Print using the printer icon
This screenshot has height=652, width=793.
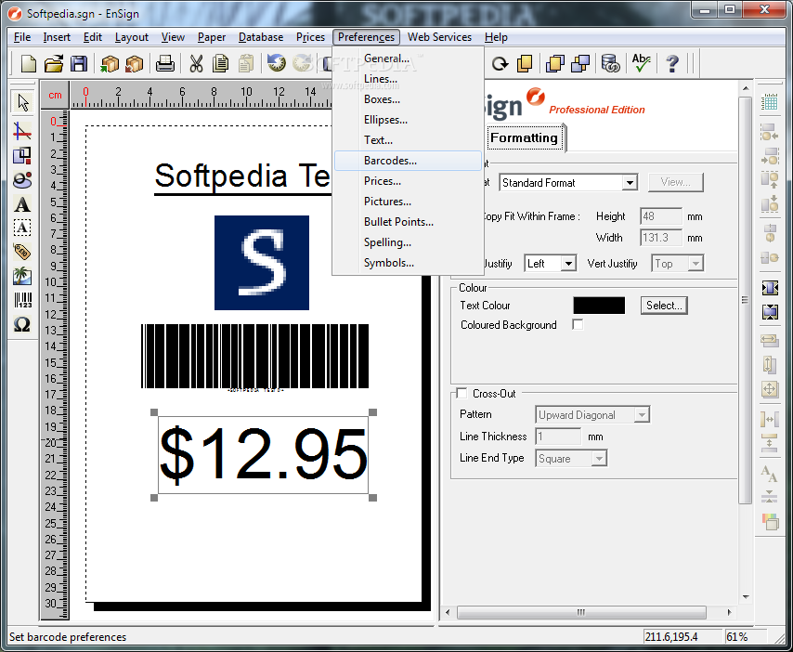click(x=165, y=64)
